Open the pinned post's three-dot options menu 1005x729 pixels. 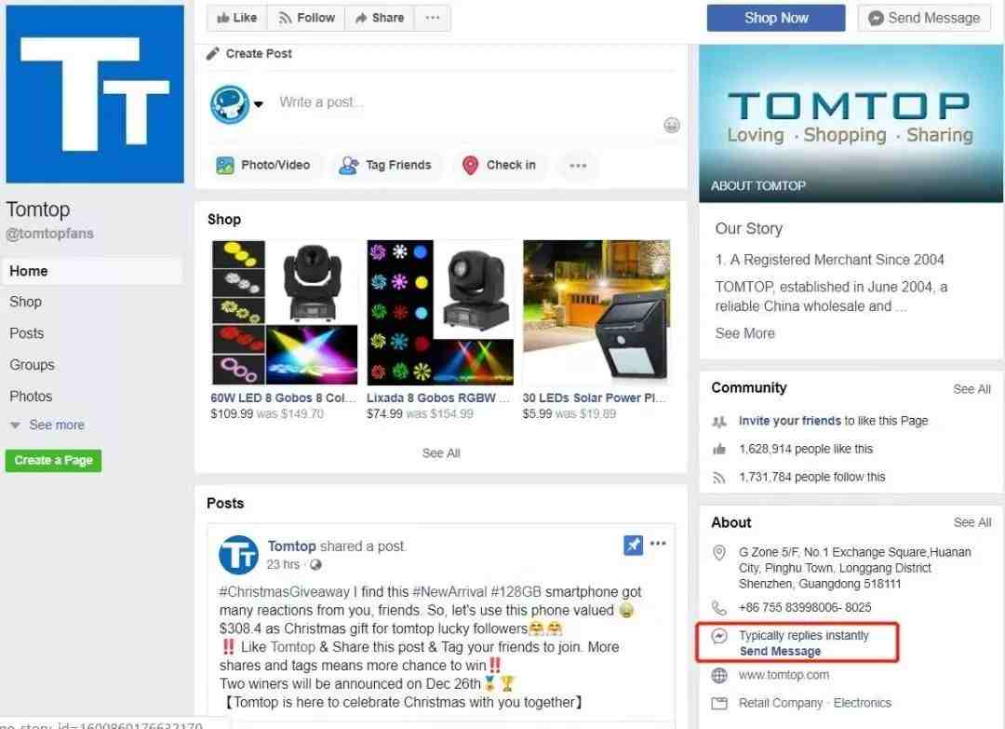[658, 544]
